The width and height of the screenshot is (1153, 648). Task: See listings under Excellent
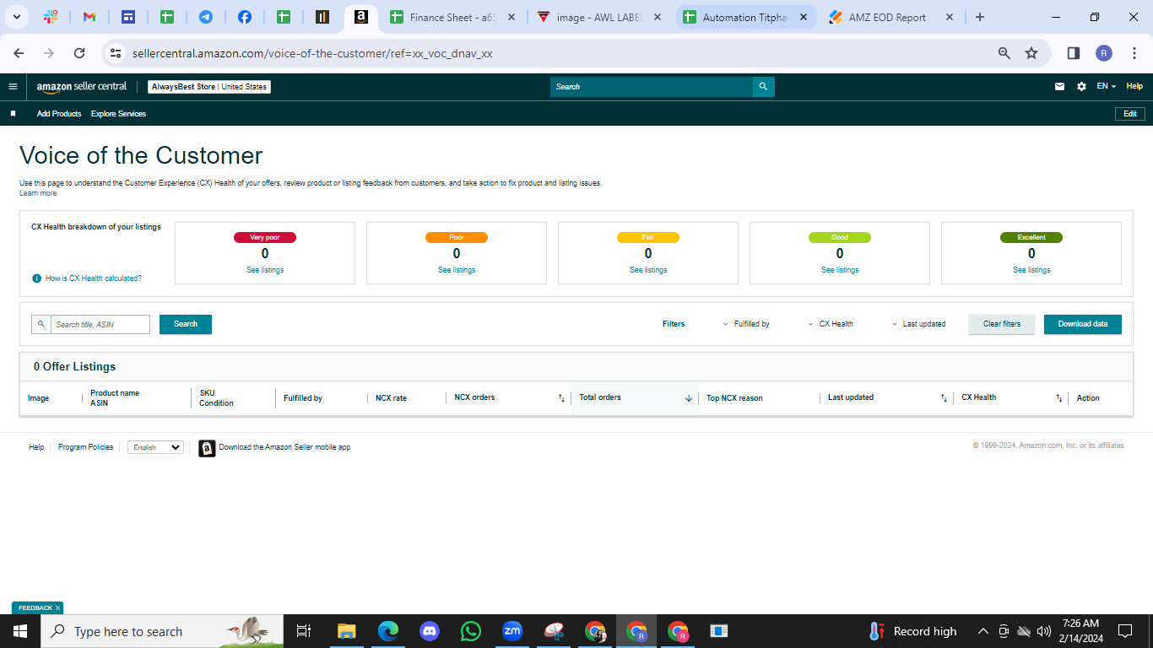(1031, 270)
